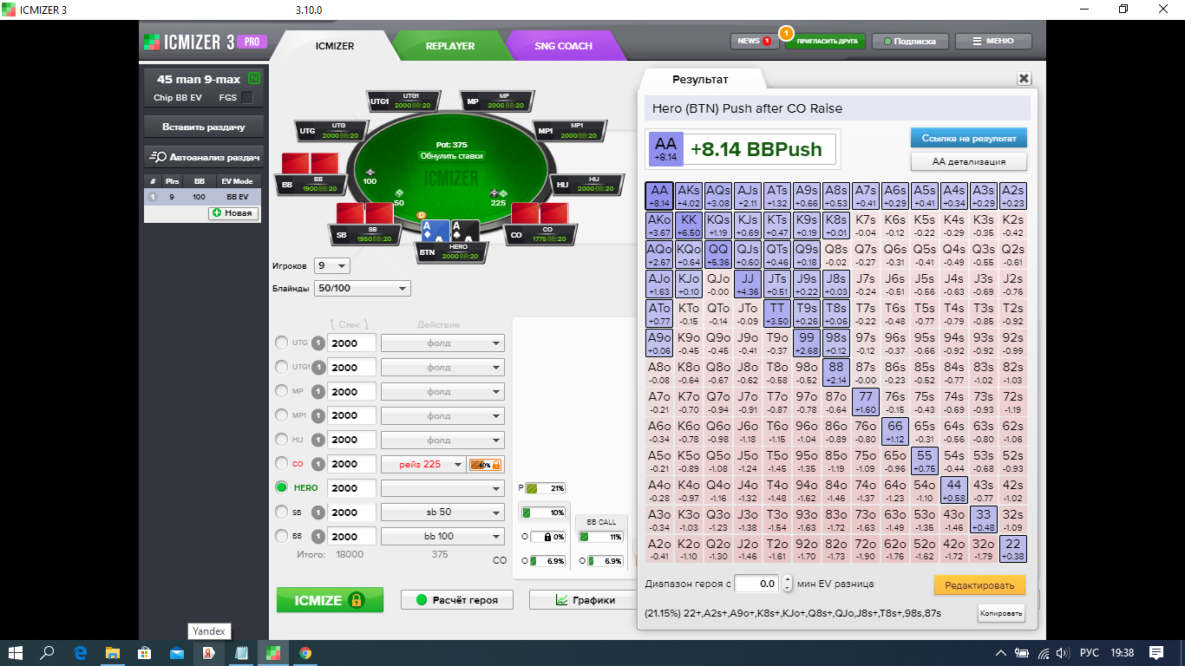
Task: Click the 1 badge next to UTG stack
Action: coord(318,343)
